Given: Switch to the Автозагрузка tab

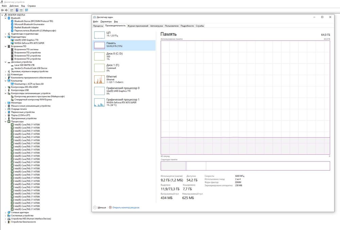Looking at the screenshot, I should (156, 26).
